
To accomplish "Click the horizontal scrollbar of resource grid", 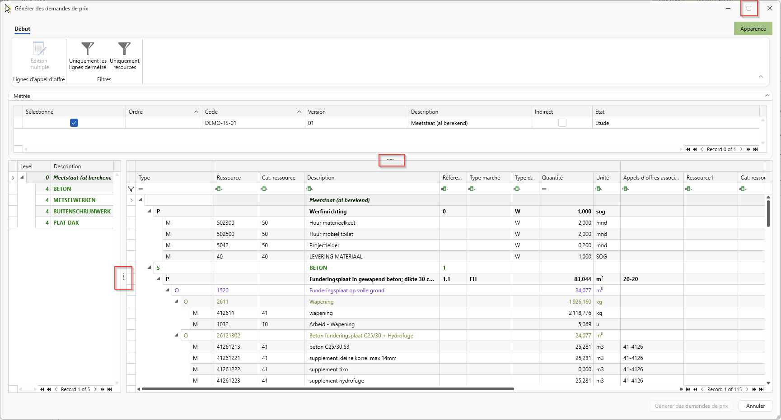I will (328, 389).
